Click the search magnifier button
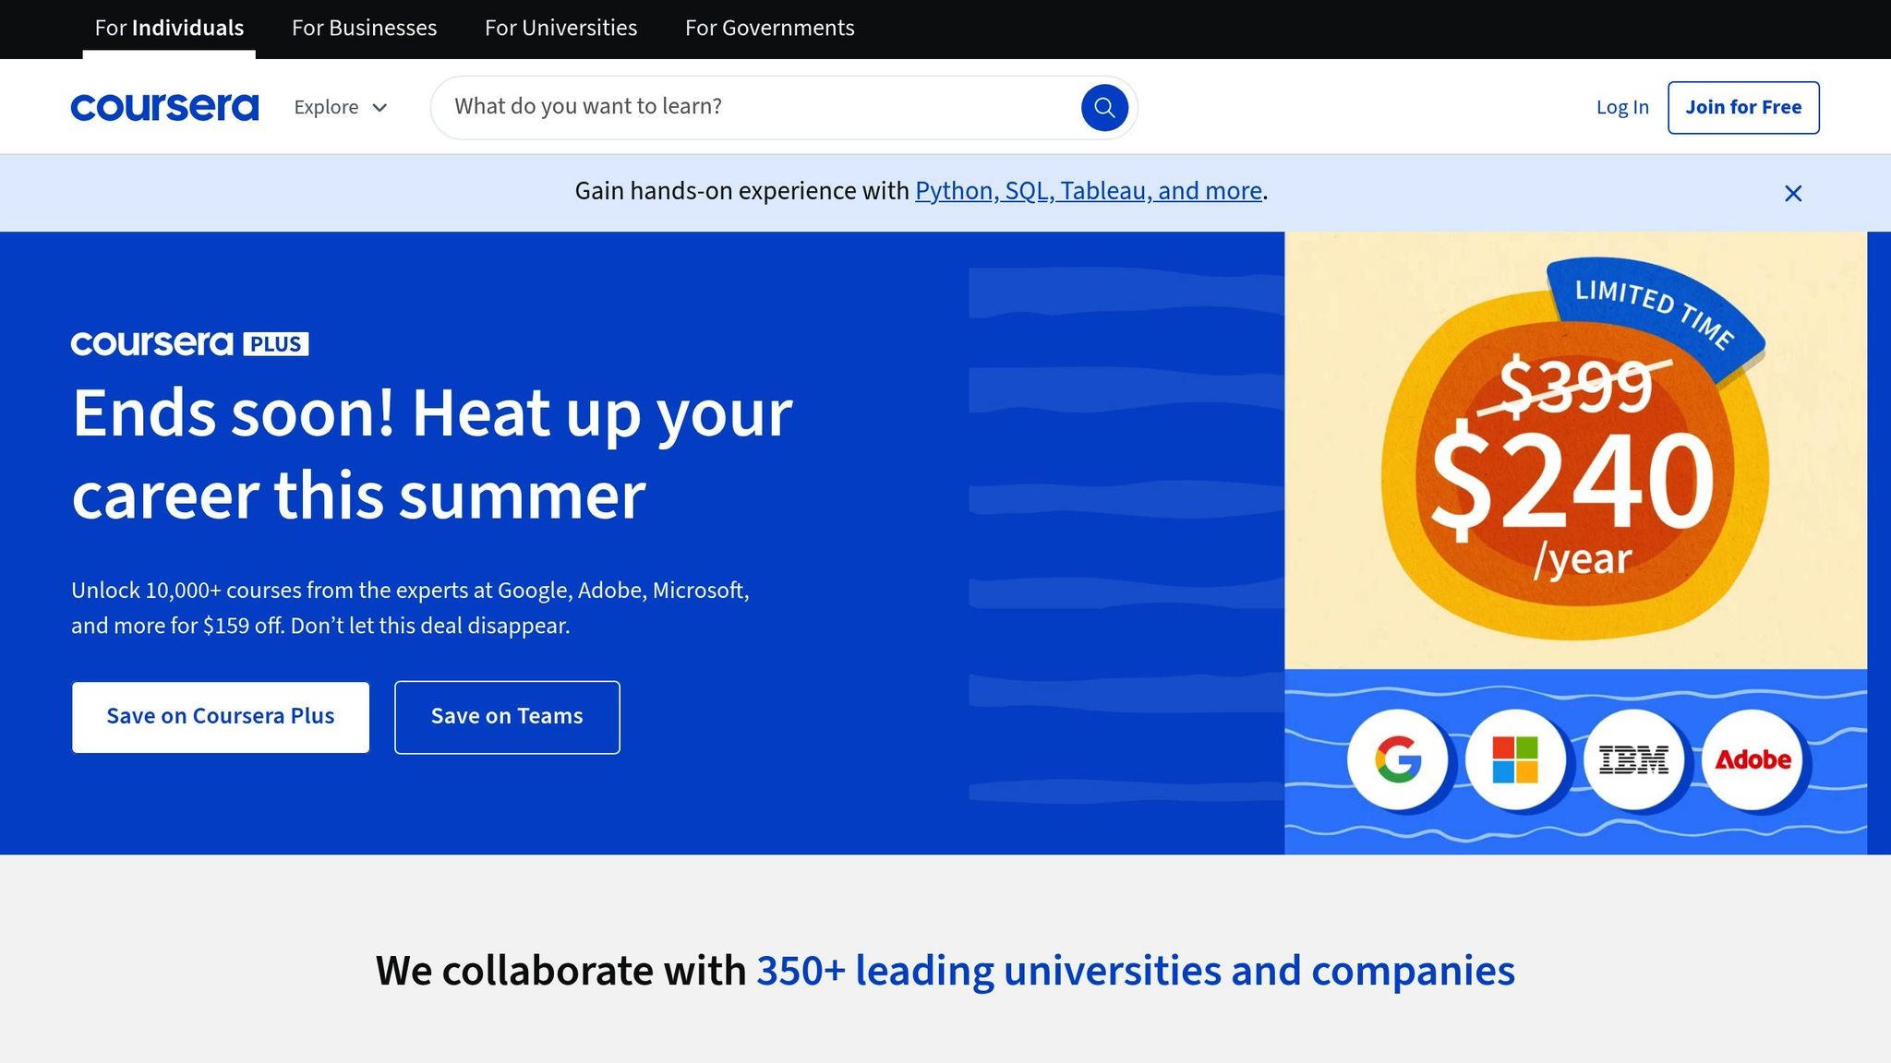Viewport: 1891px width, 1063px height. [x=1104, y=107]
